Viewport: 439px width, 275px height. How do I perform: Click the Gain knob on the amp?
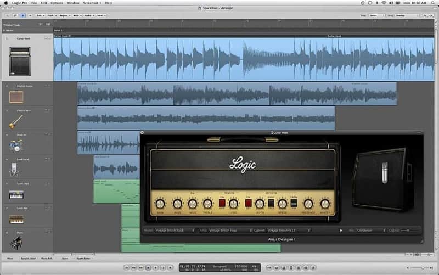click(160, 204)
